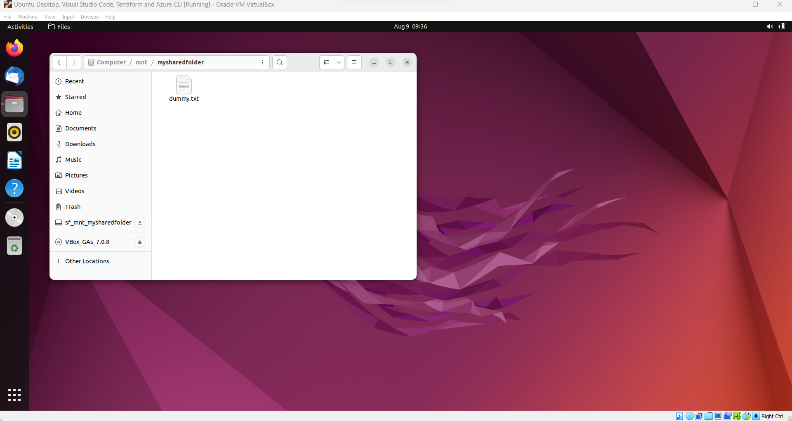Open the Show Applications grid
The image size is (792, 421).
14,395
